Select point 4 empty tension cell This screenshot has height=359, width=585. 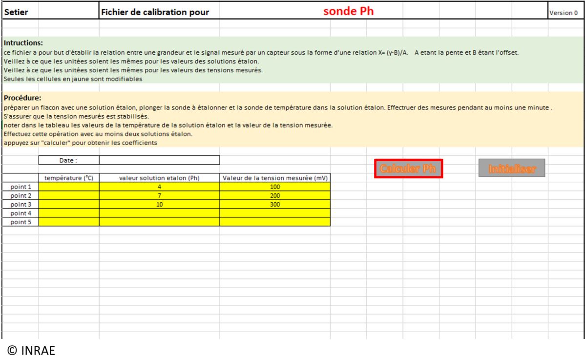pos(275,213)
